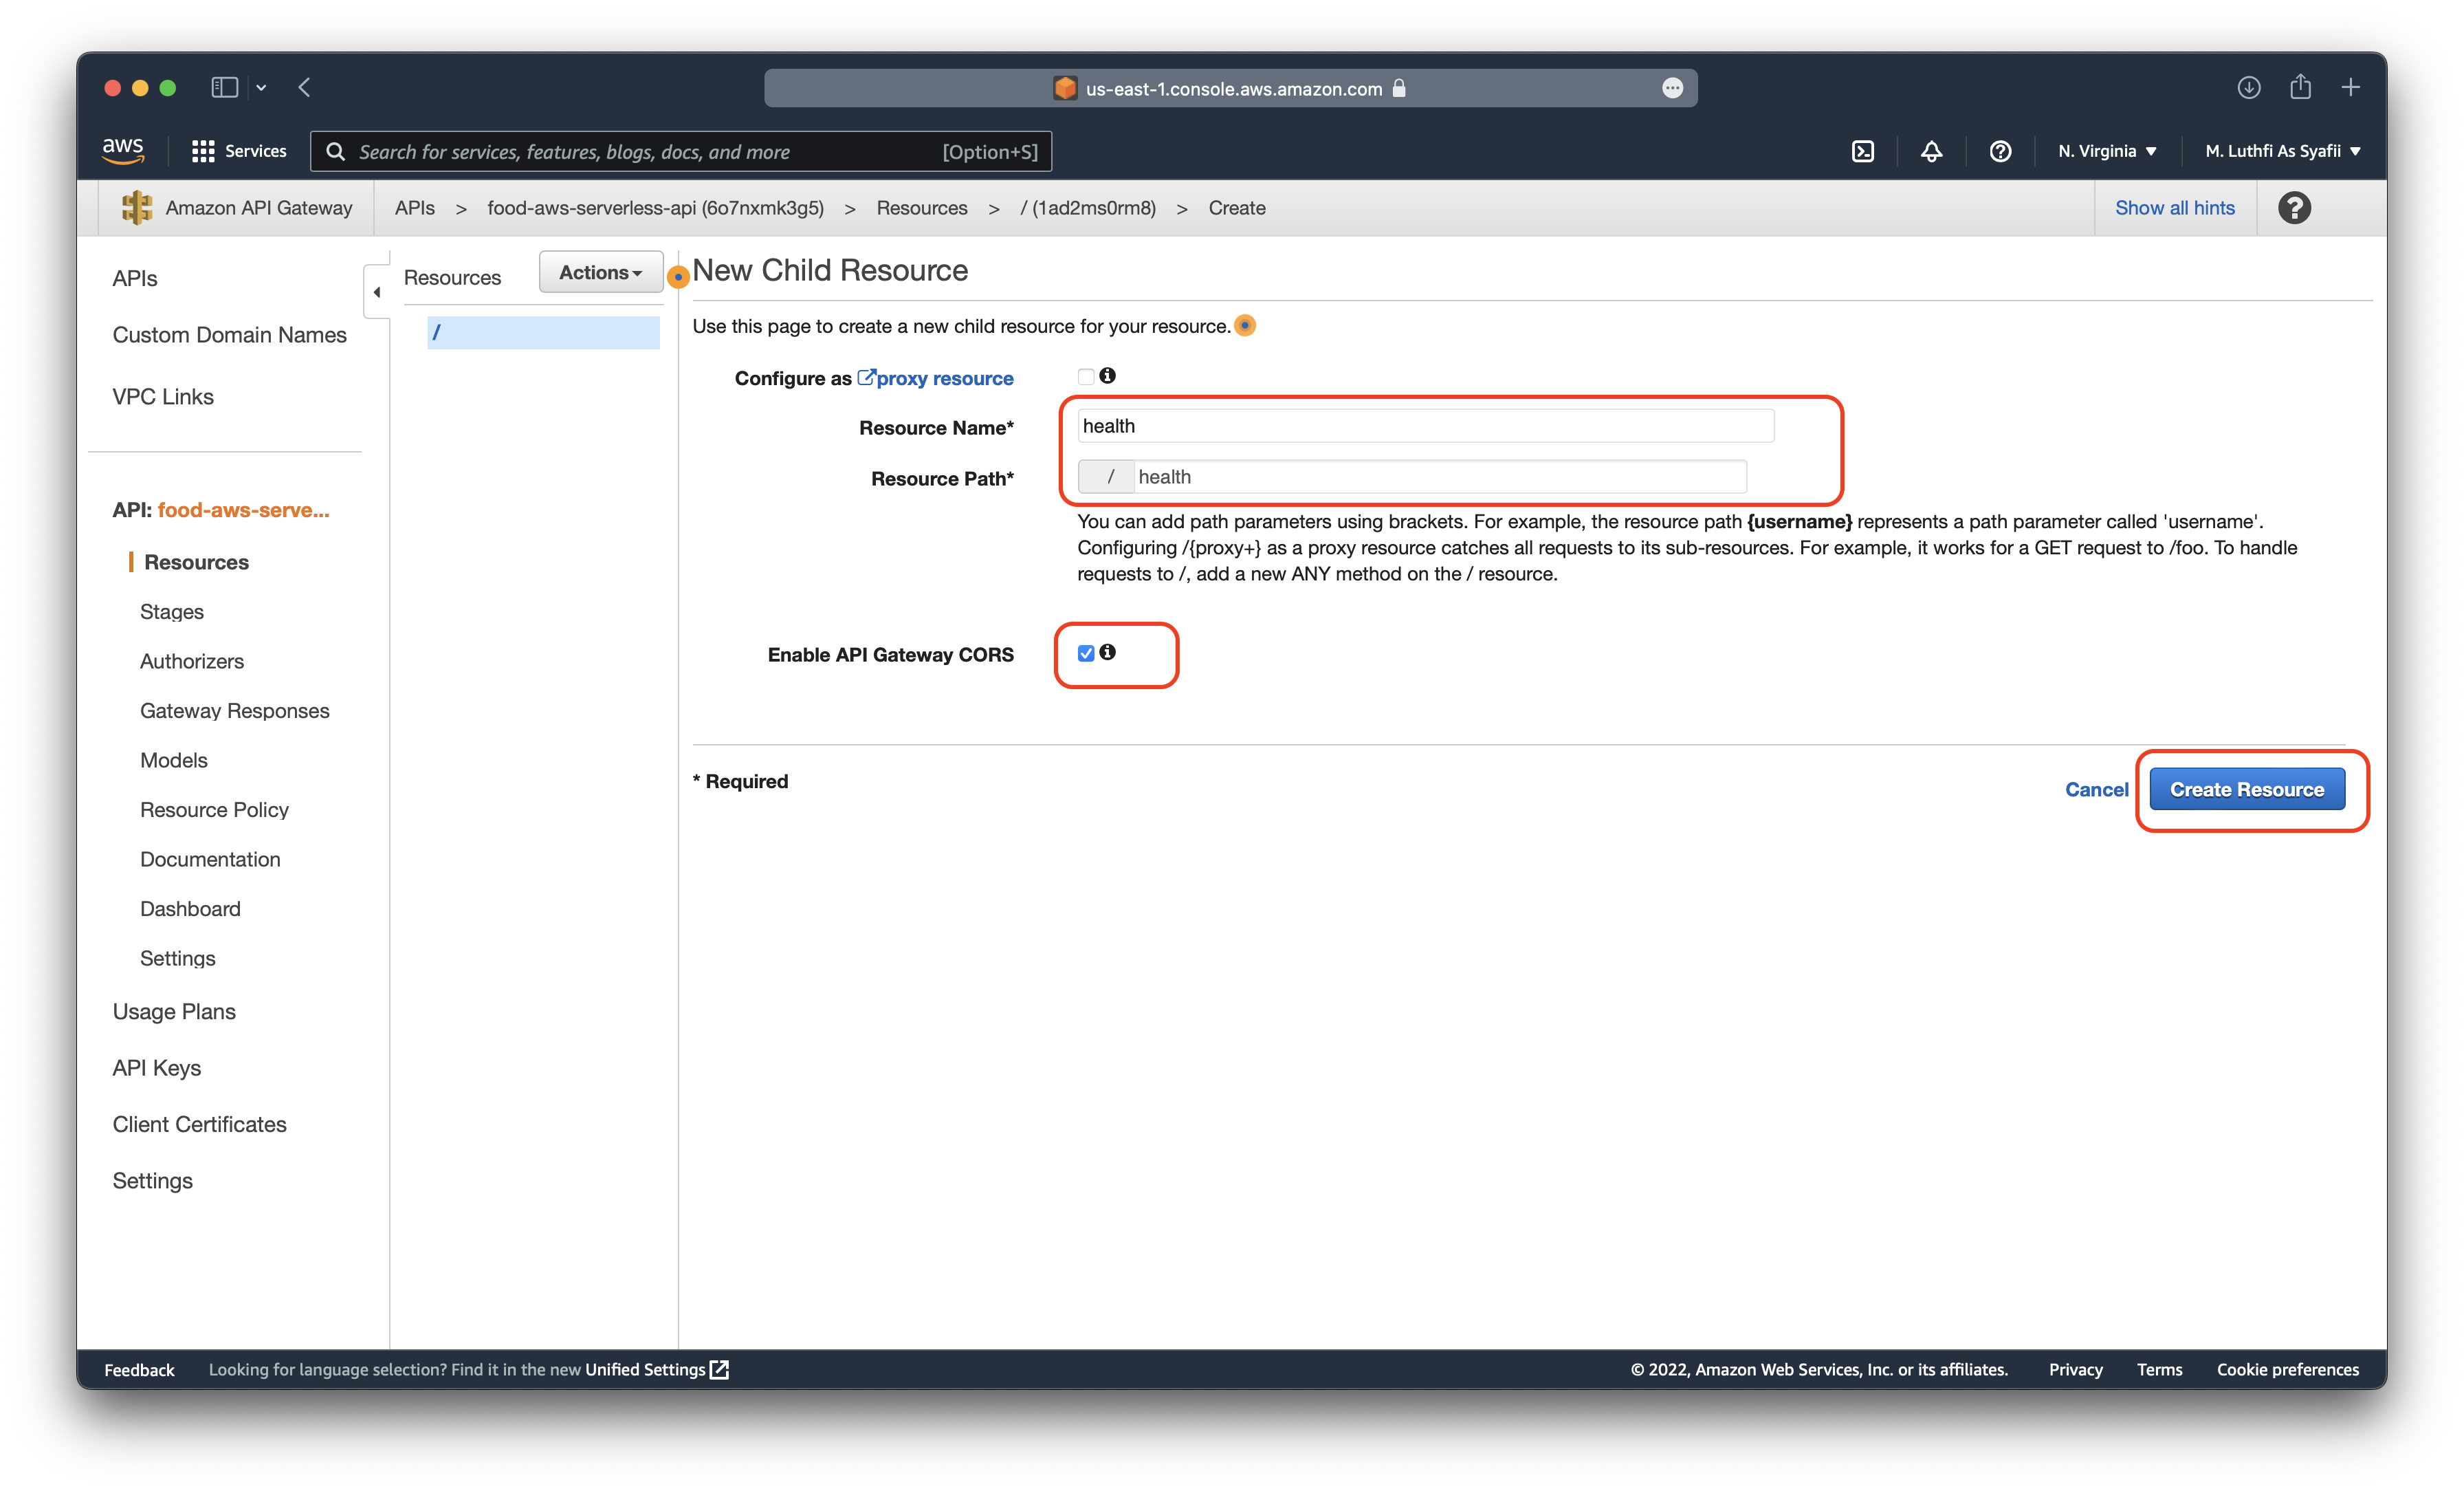Click the AWS logo home icon

click(x=122, y=151)
